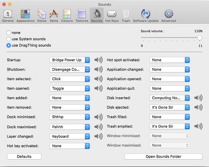Play the Dock minimised sound preview

click(98, 117)
